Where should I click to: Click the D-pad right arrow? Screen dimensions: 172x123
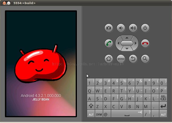pos(136,43)
